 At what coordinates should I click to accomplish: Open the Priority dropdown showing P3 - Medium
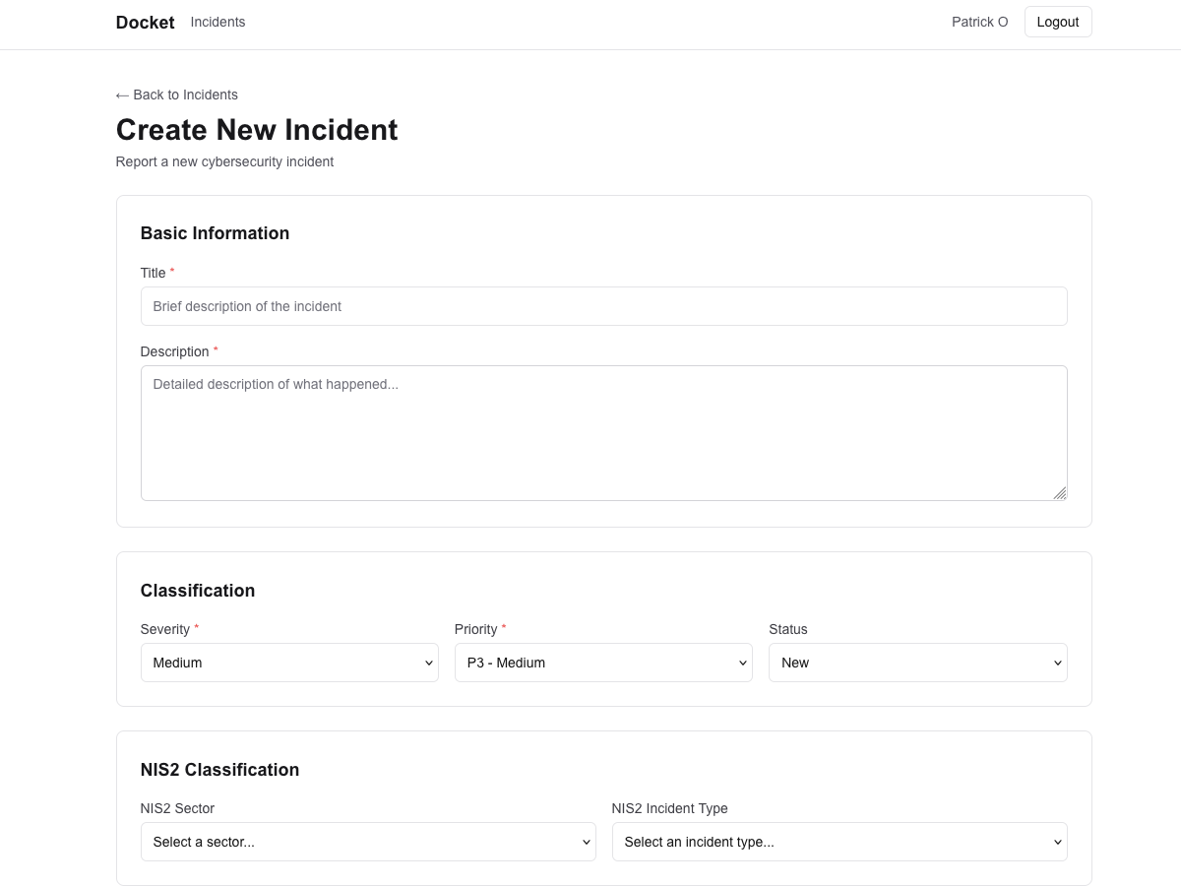[603, 663]
